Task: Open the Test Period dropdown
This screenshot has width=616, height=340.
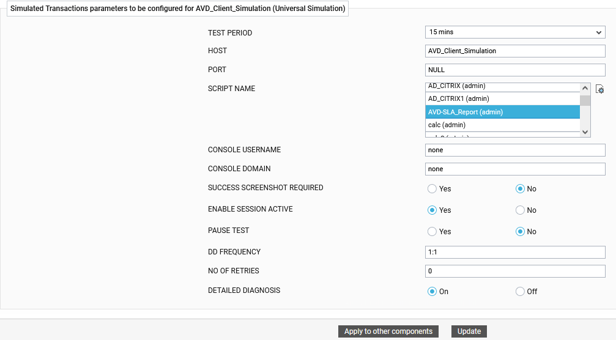Action: pos(514,32)
